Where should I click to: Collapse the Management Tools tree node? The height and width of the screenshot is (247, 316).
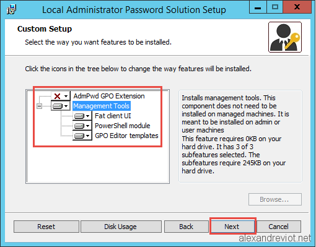pos(39,106)
